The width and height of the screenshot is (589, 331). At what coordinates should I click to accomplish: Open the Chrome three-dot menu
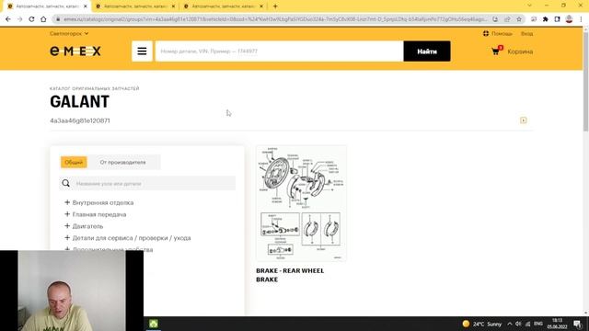tap(581, 19)
